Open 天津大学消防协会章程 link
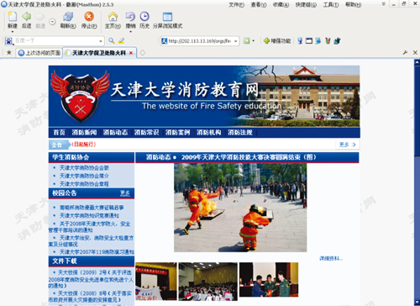420x306 pixels. [x=84, y=184]
